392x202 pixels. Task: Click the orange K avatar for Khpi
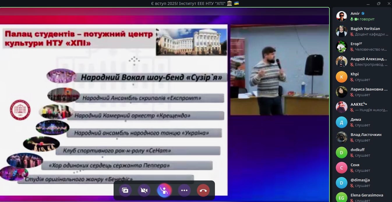(342, 77)
